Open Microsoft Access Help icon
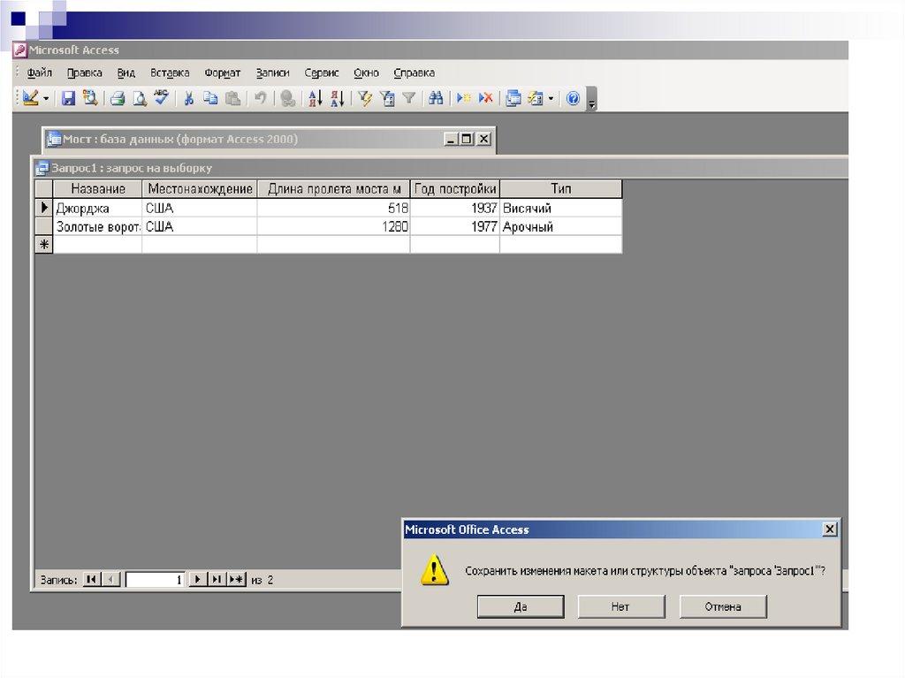This screenshot has height=678, width=905. click(573, 99)
